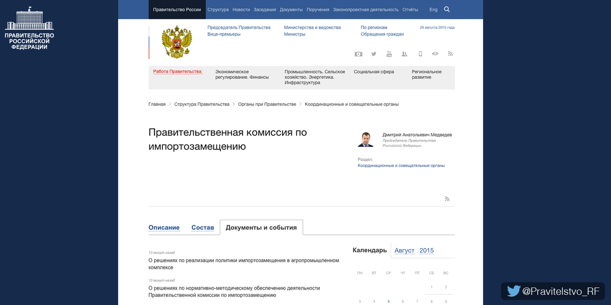Open the site search magnifier icon
611x305 pixels.
[x=447, y=9]
